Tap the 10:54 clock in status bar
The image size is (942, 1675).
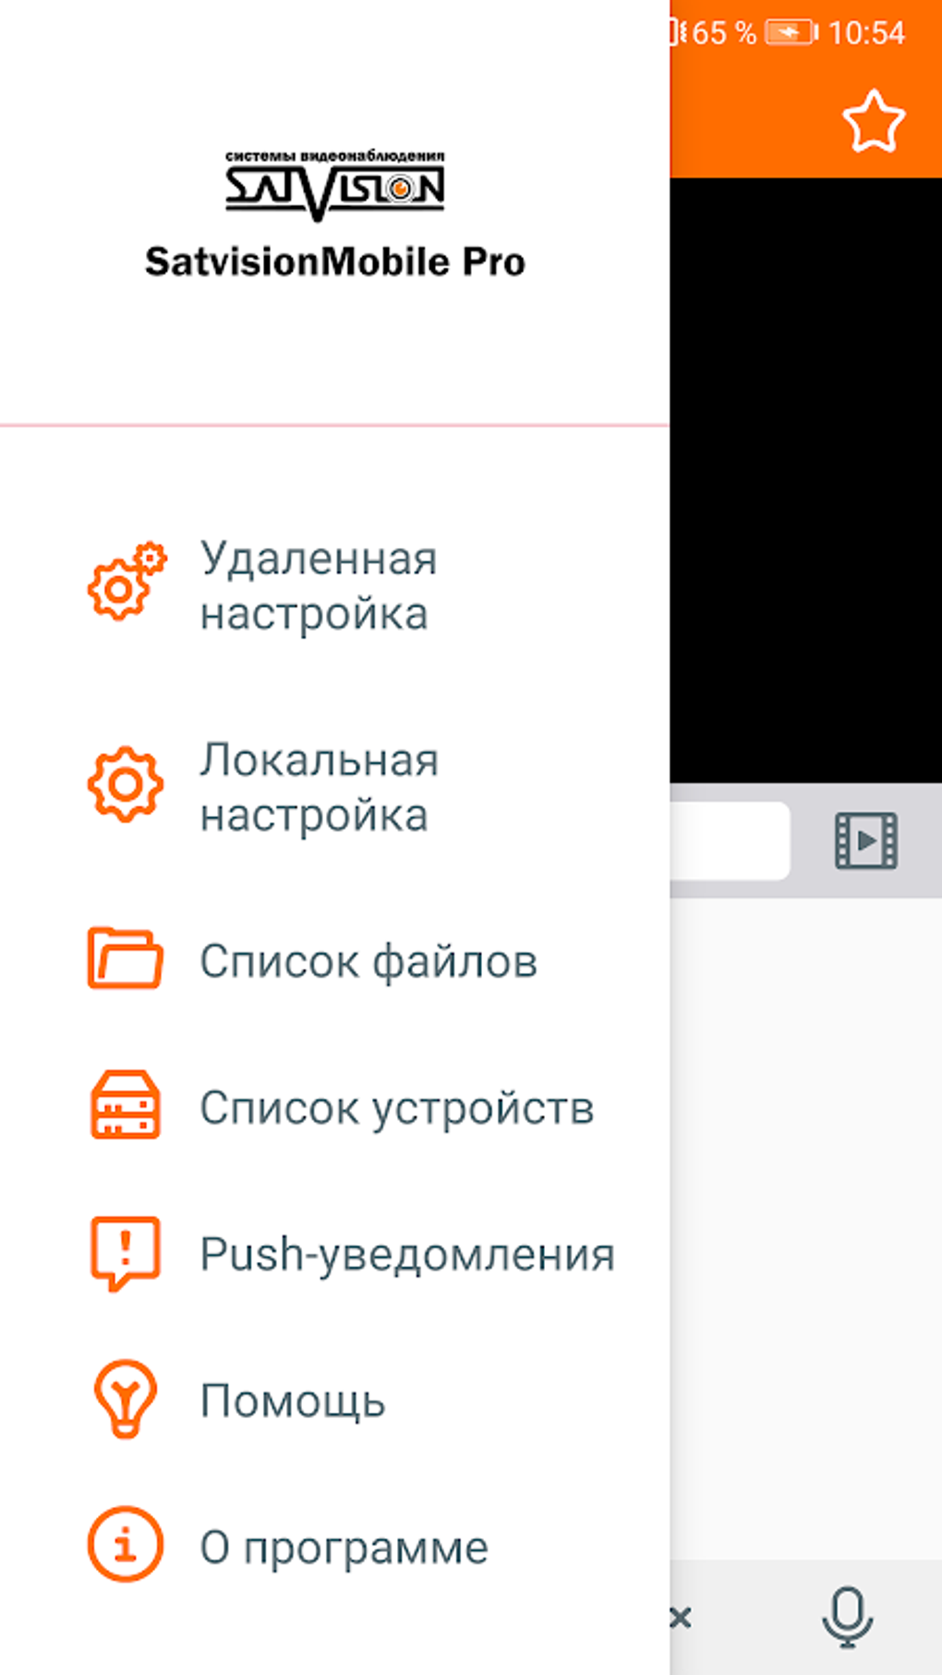tap(866, 33)
